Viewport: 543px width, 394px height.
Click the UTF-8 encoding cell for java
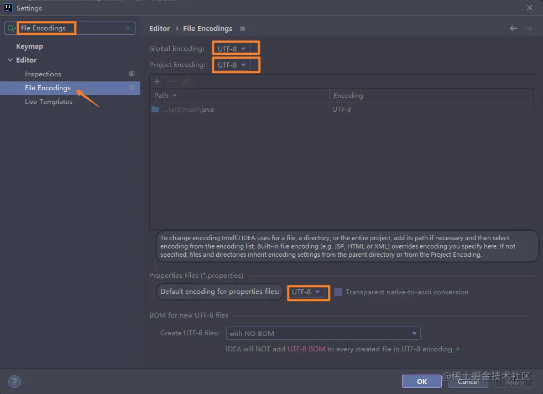(x=342, y=110)
